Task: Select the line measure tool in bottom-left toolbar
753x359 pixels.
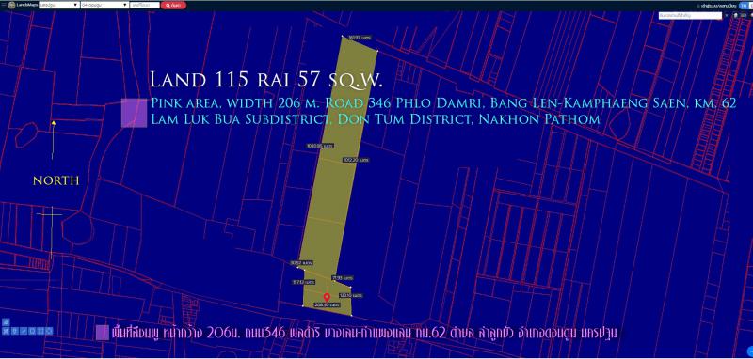Action: 24,331
